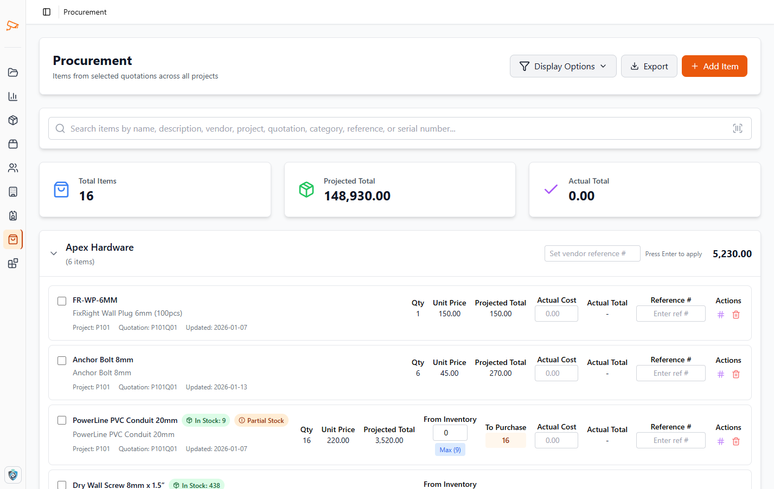
Task: Click the Max (9) inventory button
Action: click(x=450, y=450)
